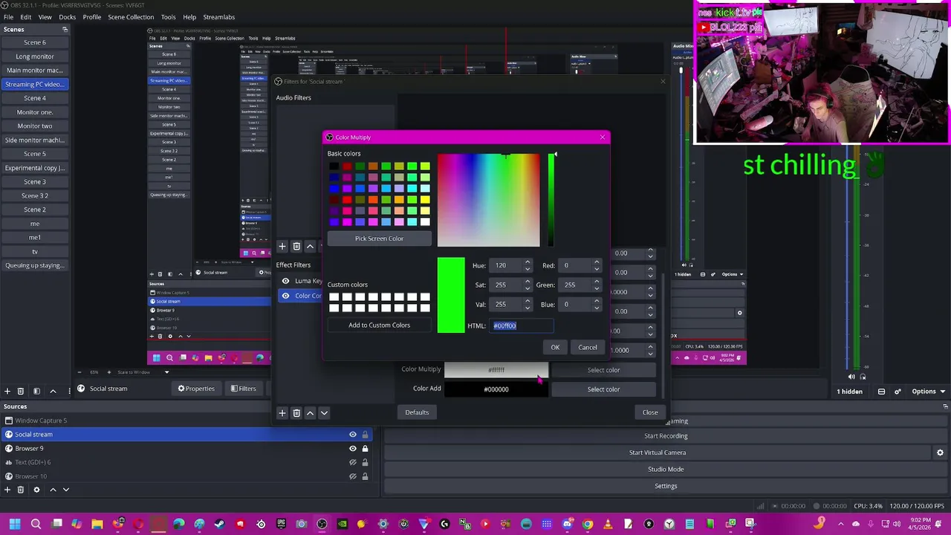Screen dimensions: 951x535
Task: Increase the Red value with stepper
Action: point(596,262)
